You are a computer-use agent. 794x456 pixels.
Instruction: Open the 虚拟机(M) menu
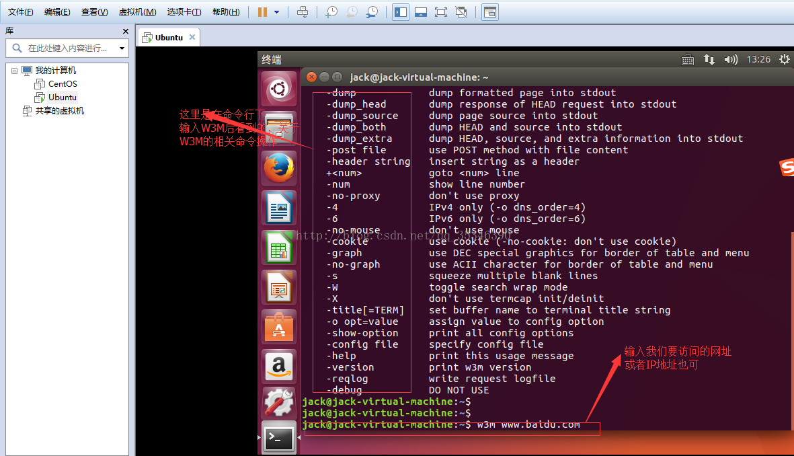(x=137, y=12)
